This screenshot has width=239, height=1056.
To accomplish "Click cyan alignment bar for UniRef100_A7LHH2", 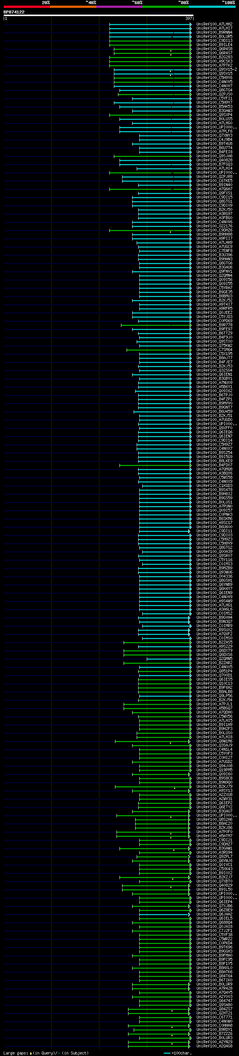I will coord(150,24).
